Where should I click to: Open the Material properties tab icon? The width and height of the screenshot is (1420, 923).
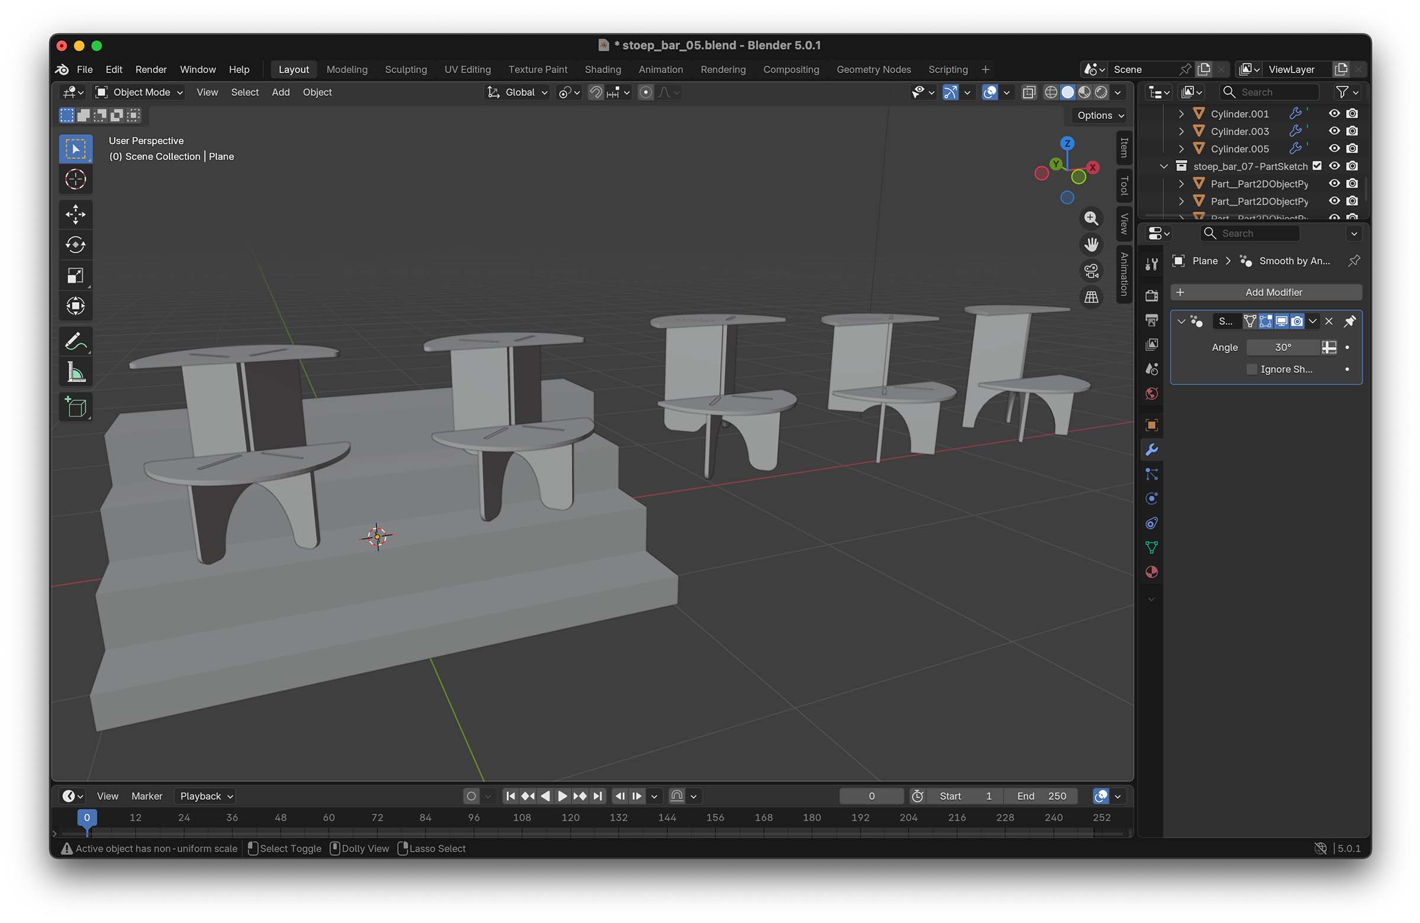click(1151, 572)
